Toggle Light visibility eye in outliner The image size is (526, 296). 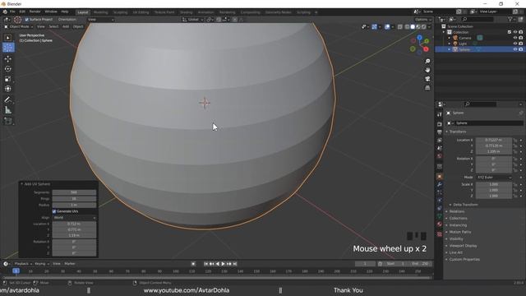coord(515,44)
